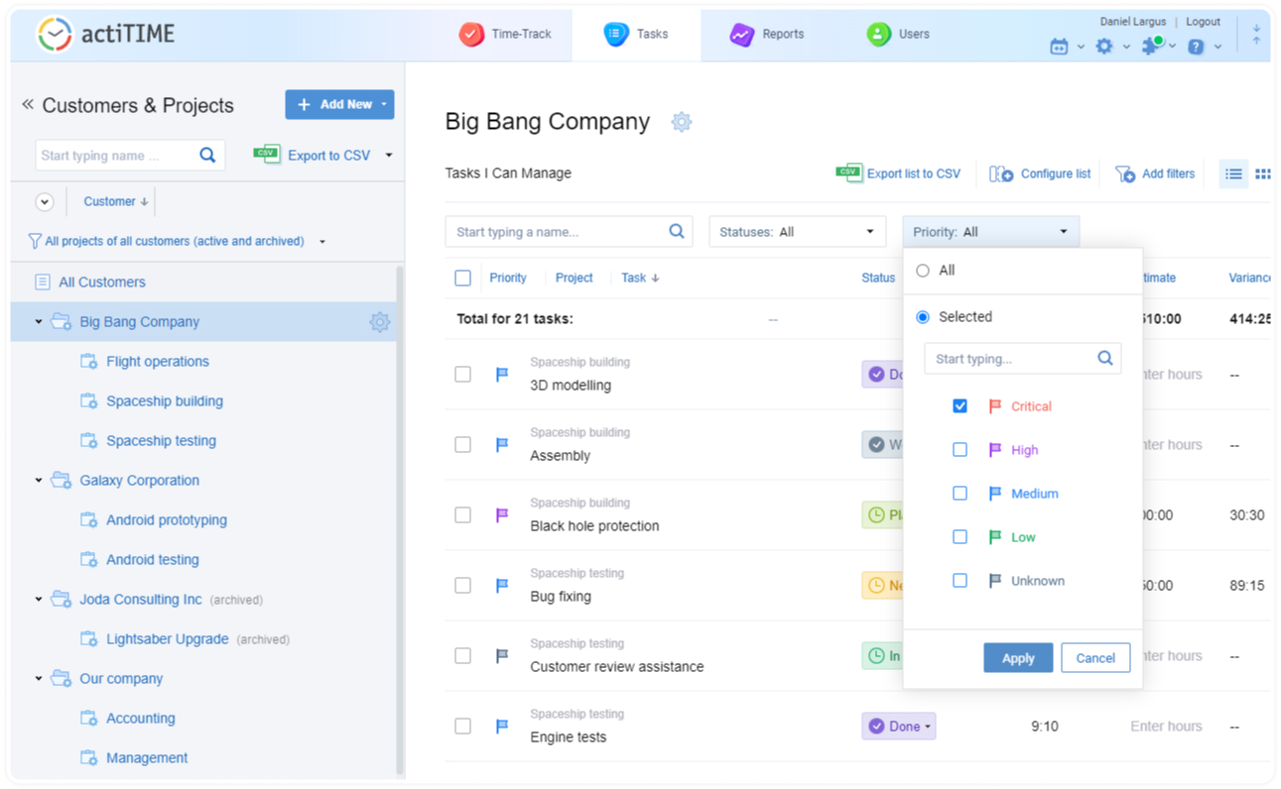Click the priority flag of Engine tests
The height and width of the screenshot is (789, 1281).
(502, 727)
